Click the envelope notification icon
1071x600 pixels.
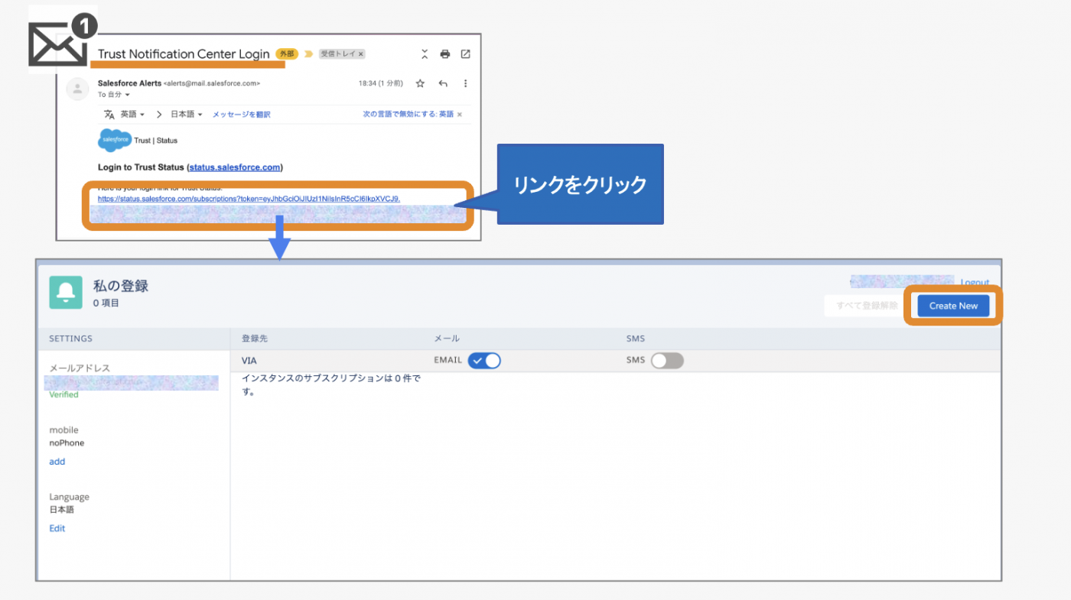coord(63,40)
